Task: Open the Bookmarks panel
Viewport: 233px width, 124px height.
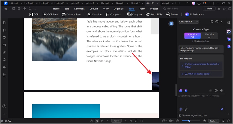Action: [x=4, y=30]
